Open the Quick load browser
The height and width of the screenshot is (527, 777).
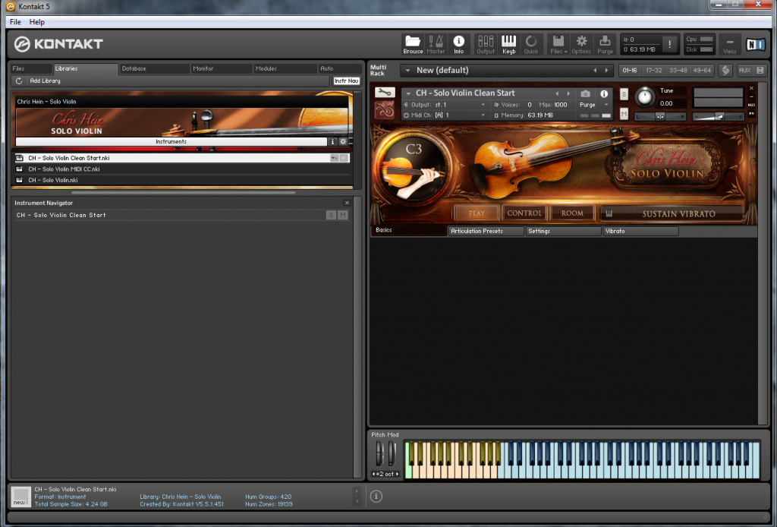530,44
